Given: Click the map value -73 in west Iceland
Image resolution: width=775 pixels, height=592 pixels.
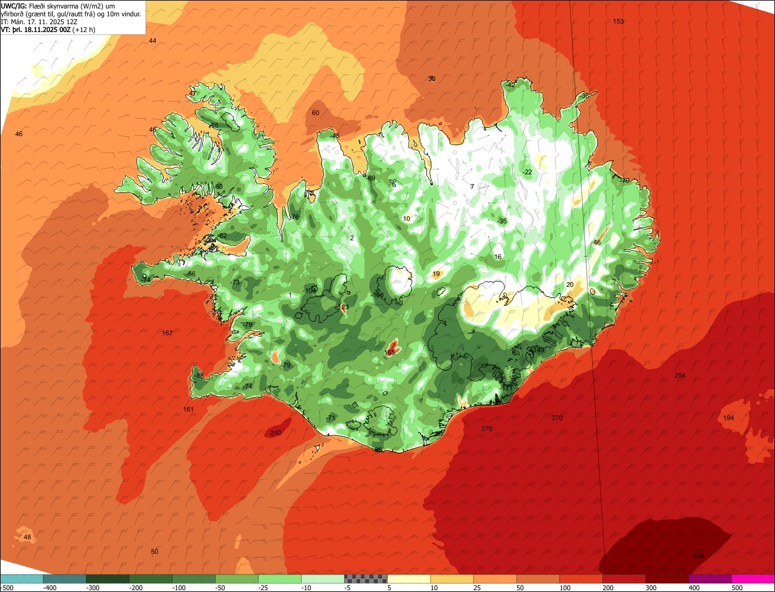Looking at the screenshot, I should tap(236, 282).
